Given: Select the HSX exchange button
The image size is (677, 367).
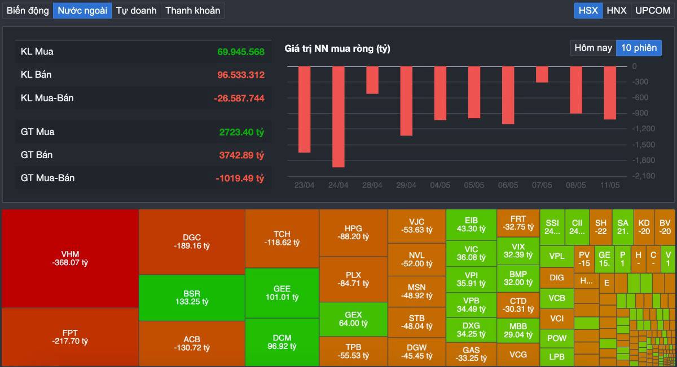Looking at the screenshot, I should tap(588, 11).
